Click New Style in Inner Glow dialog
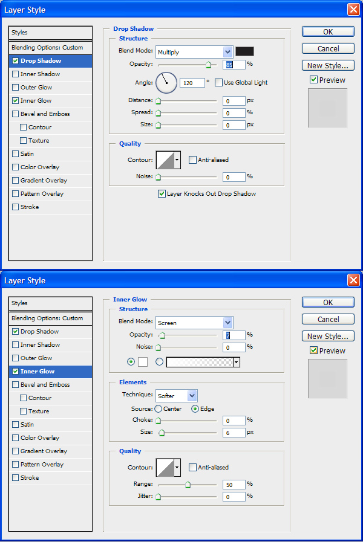Image resolution: width=363 pixels, height=542 pixels. click(328, 336)
